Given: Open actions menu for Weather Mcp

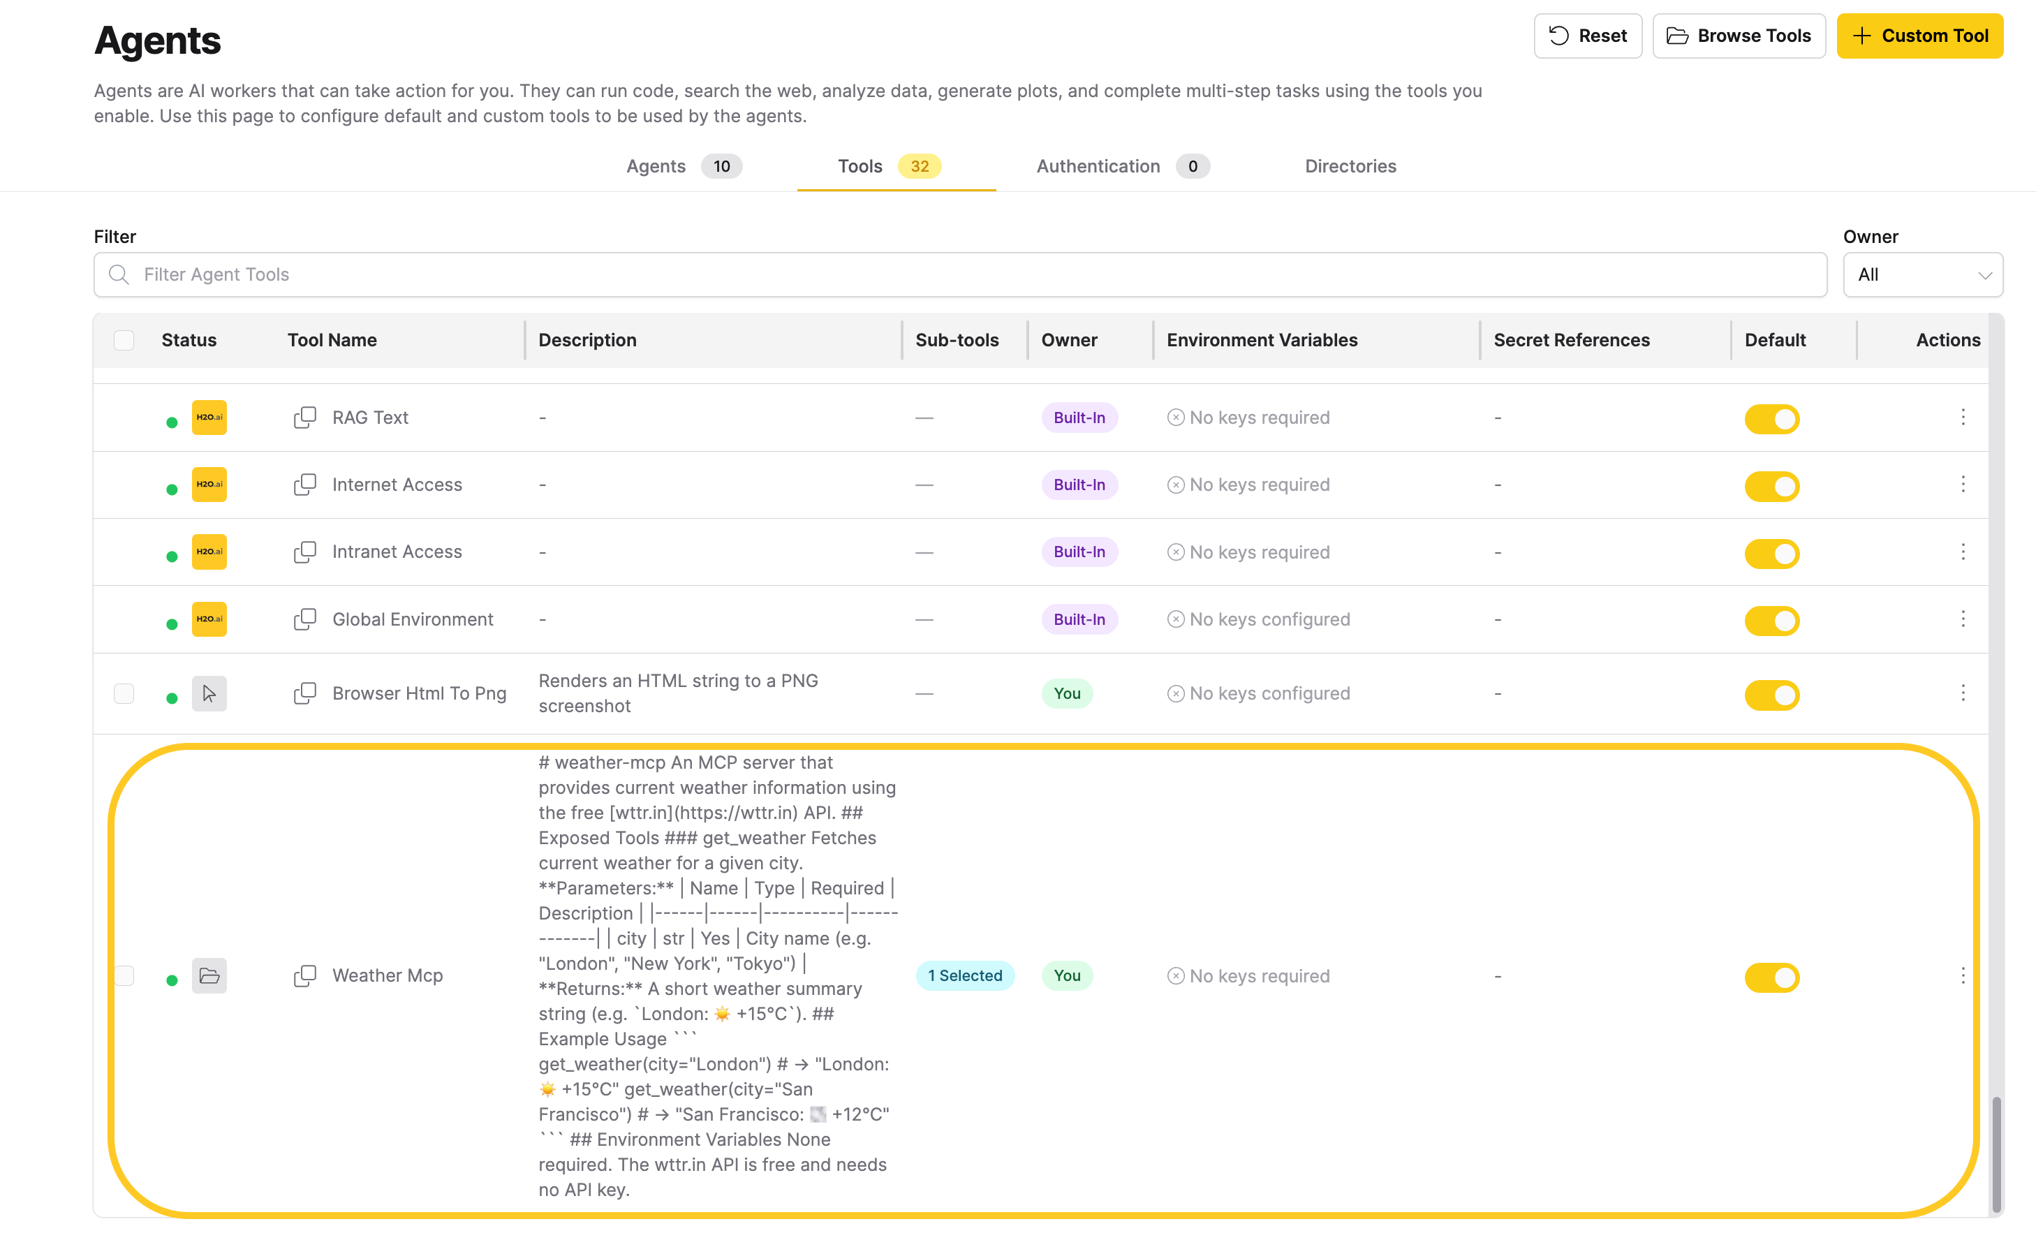Looking at the screenshot, I should click(x=1963, y=976).
